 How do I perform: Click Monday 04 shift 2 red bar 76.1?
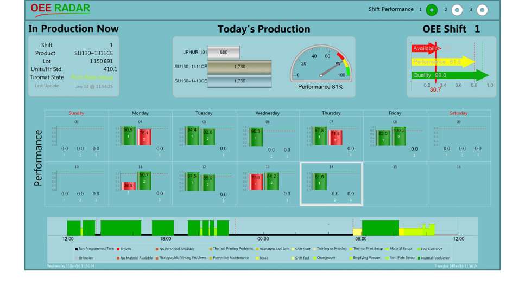[144, 137]
